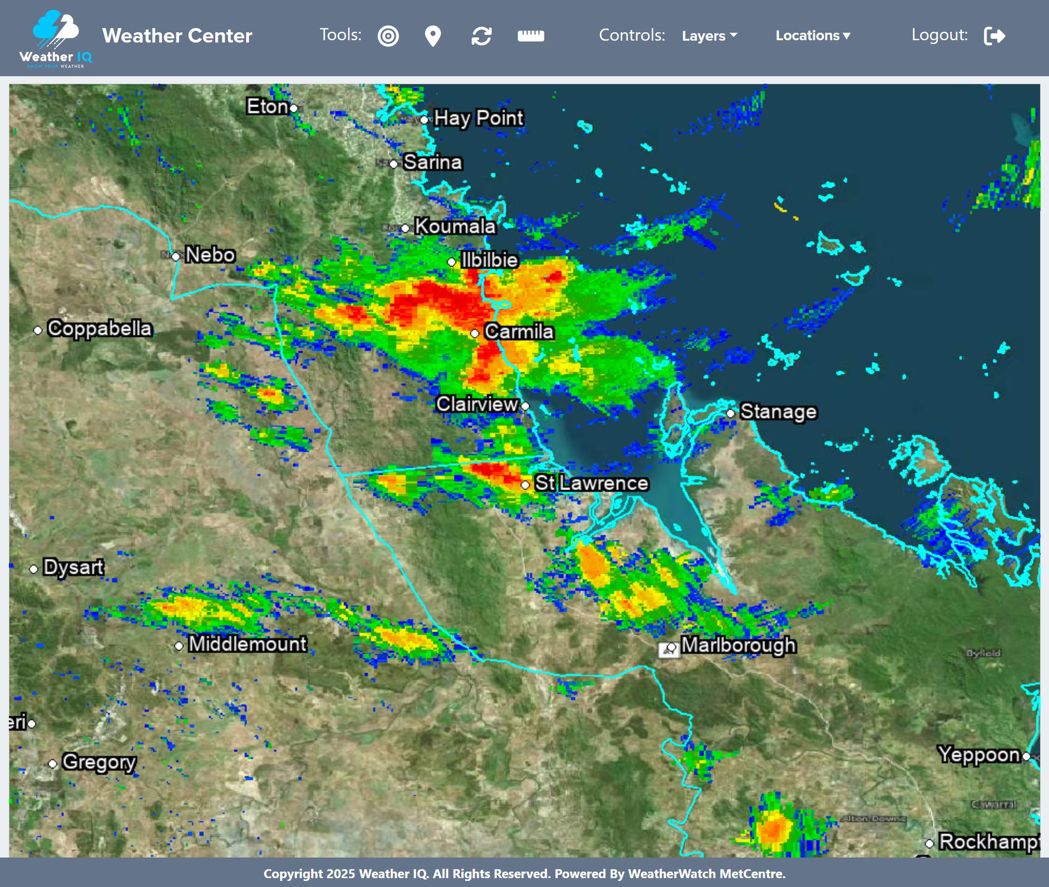The width and height of the screenshot is (1049, 887).
Task: Click the Middlemount town label
Action: coord(248,644)
